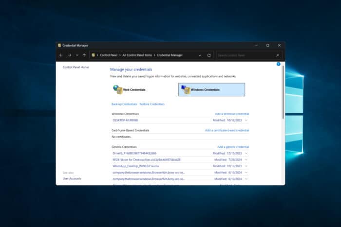Go up one folder level

tap(84, 55)
